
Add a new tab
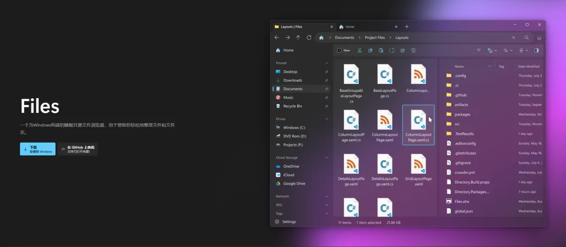pyautogui.click(x=407, y=27)
